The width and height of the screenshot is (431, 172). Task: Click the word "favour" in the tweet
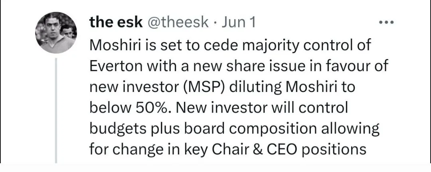pos(352,66)
